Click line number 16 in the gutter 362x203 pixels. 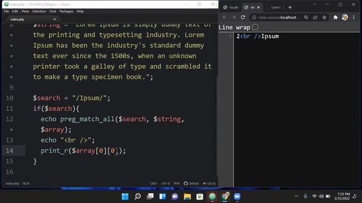10,171
